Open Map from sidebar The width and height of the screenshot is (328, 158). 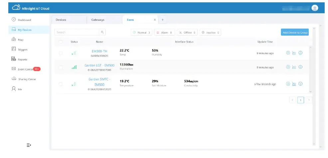click(x=29, y=39)
